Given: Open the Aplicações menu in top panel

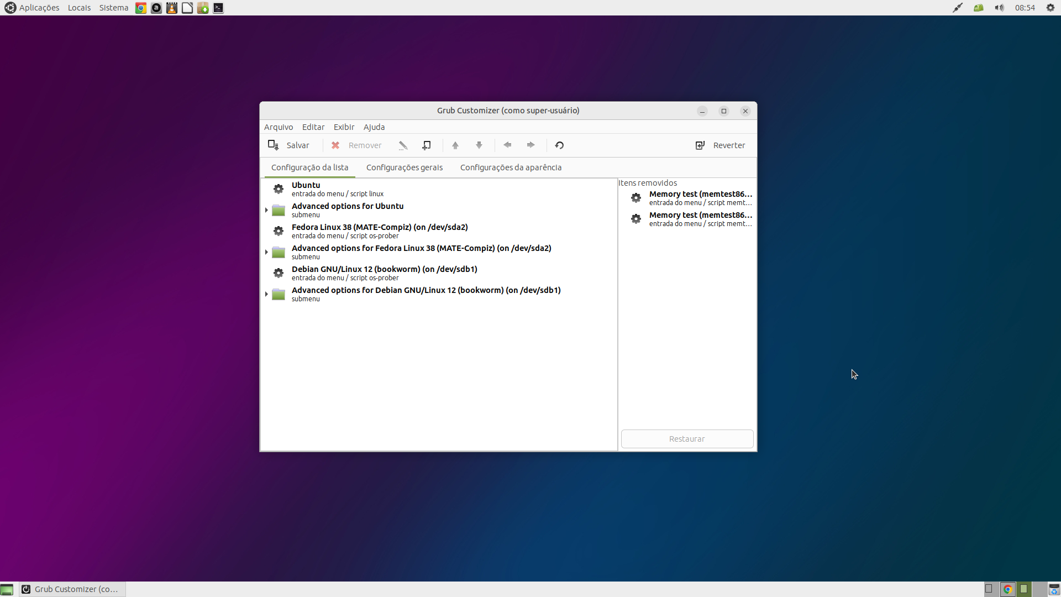Looking at the screenshot, I should click(32, 8).
